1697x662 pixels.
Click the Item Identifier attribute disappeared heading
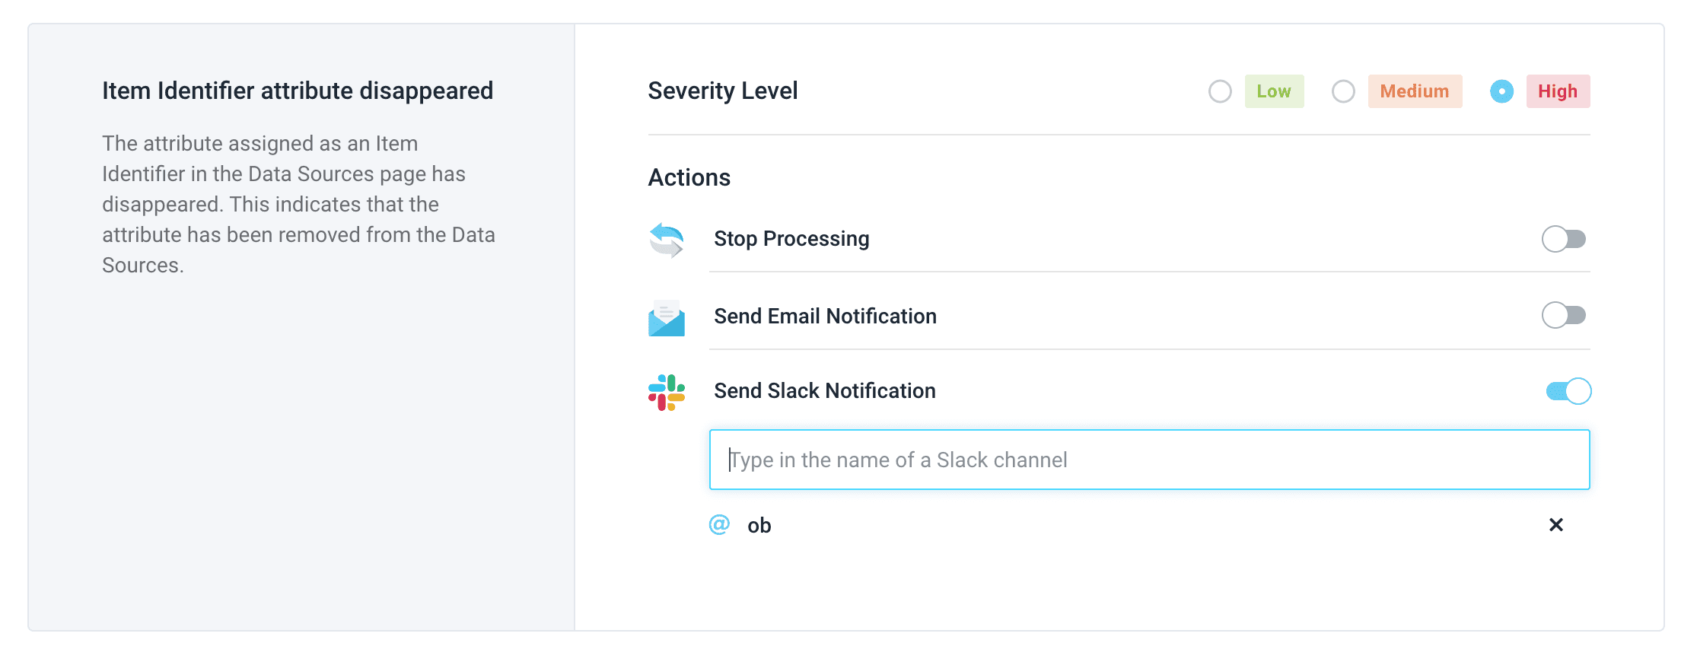coord(298,91)
